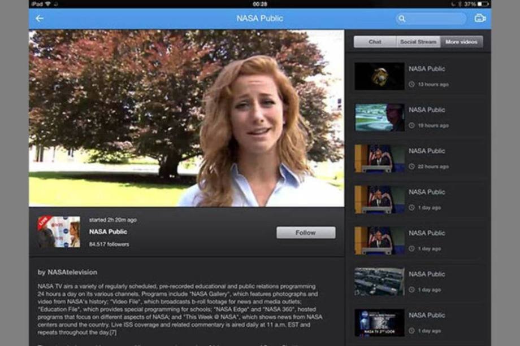Tap the Wi-Fi status icon
520x346 pixels.
pyautogui.click(x=47, y=4)
